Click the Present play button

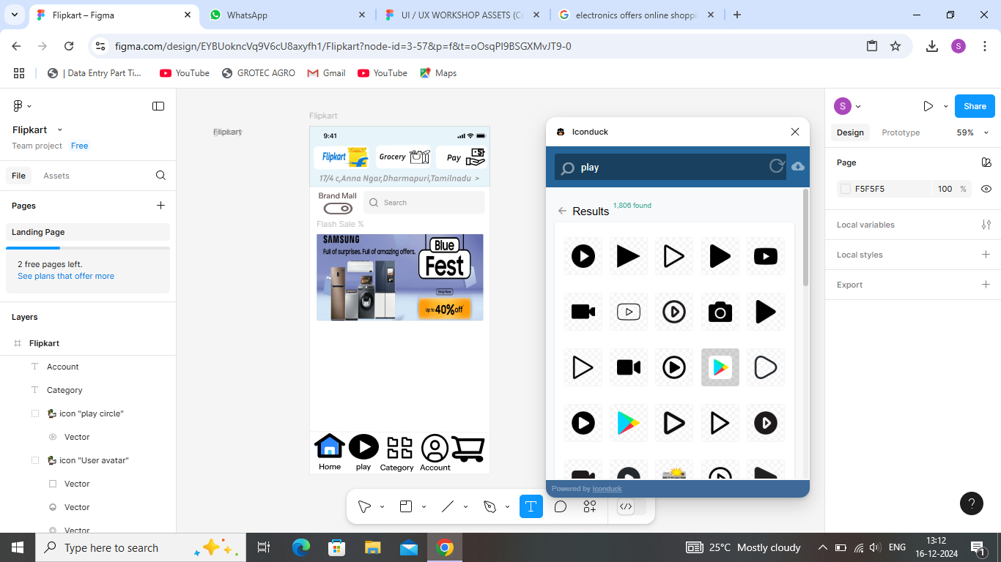point(928,106)
